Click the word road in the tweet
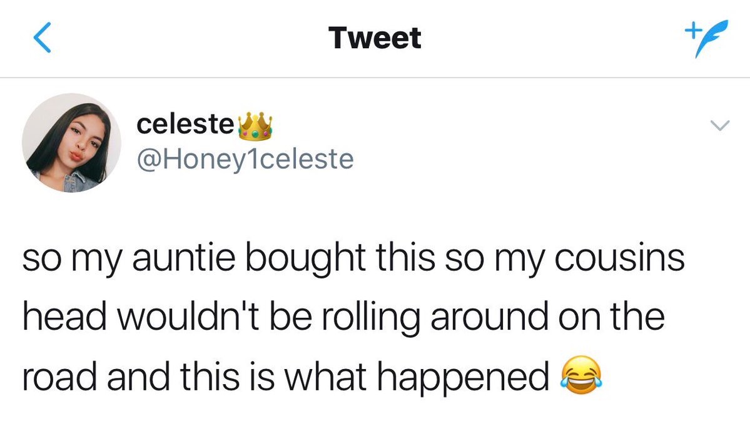Viewport: 750px width, 421px height. 59,377
